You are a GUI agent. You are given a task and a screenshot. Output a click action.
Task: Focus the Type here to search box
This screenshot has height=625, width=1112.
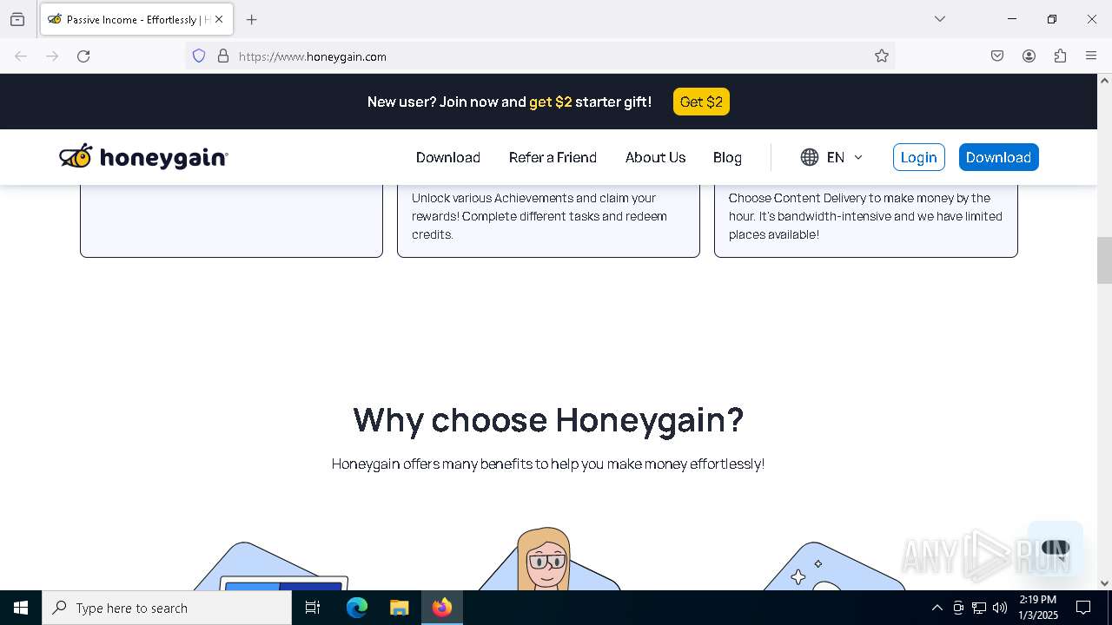[x=167, y=608]
